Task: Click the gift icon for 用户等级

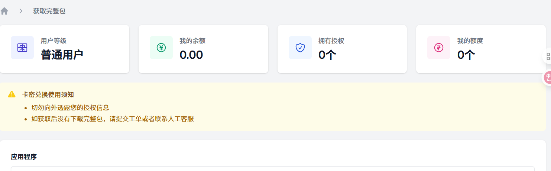Action: [x=22, y=48]
